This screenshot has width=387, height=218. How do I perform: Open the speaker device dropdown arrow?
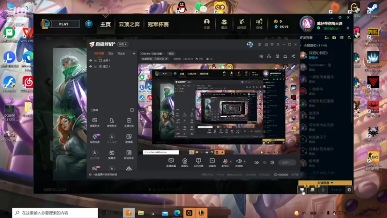click(x=245, y=162)
